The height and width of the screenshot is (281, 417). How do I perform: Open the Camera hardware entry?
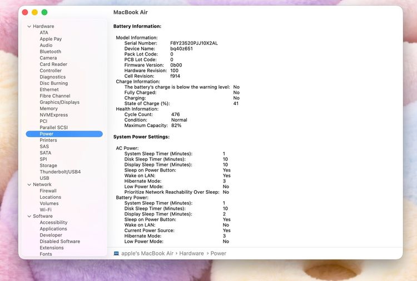(48, 58)
